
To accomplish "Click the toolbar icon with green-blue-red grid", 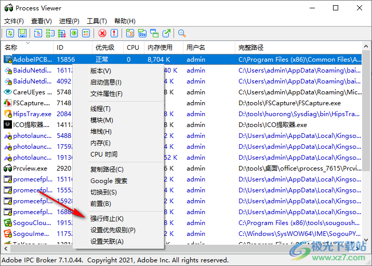I will click(62, 33).
